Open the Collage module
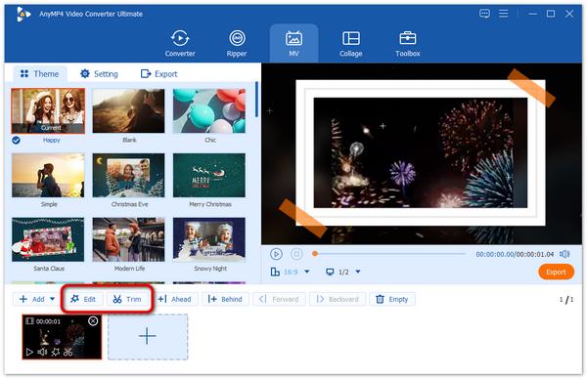This screenshot has height=379, width=587. [x=351, y=44]
